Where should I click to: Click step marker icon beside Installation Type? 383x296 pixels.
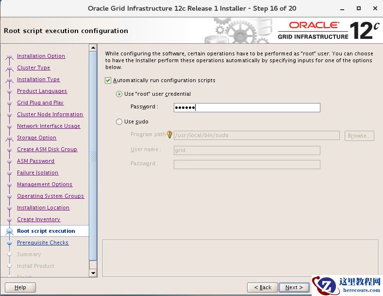(x=10, y=81)
